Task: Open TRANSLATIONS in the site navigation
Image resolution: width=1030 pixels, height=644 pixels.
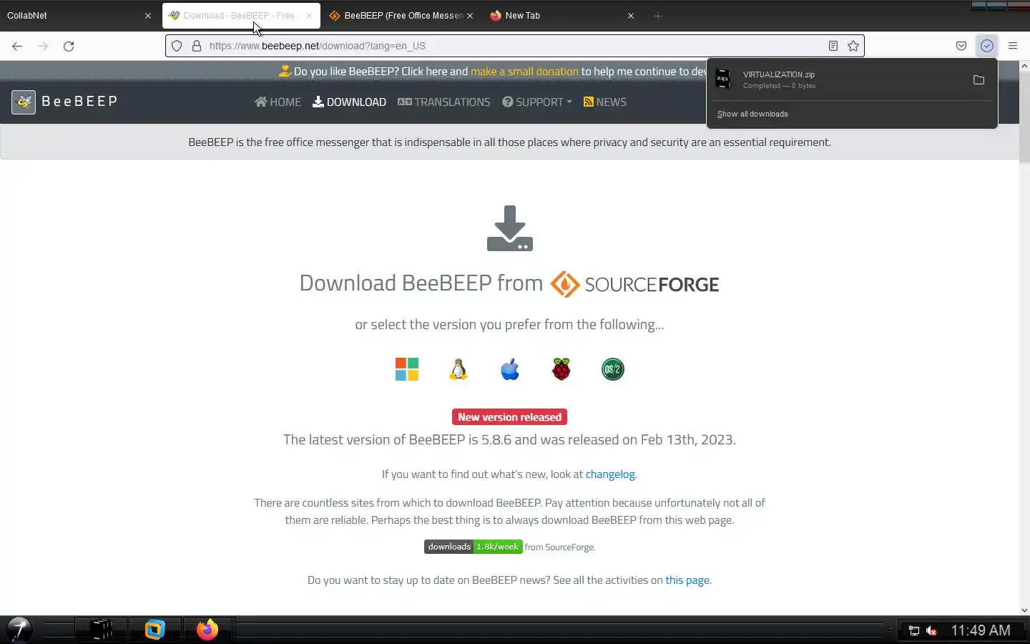Action: [444, 102]
